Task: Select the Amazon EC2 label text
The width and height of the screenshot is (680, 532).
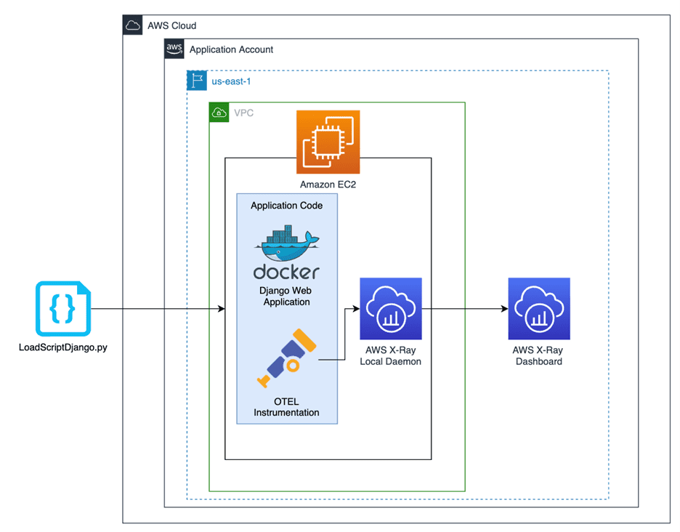Action: [328, 185]
